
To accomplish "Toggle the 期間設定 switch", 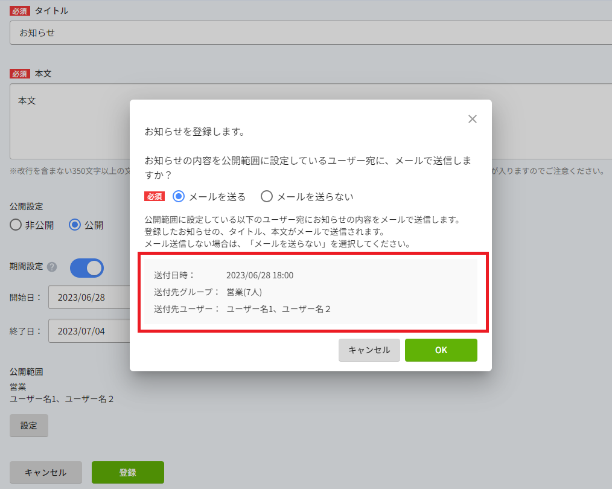I will tap(87, 268).
